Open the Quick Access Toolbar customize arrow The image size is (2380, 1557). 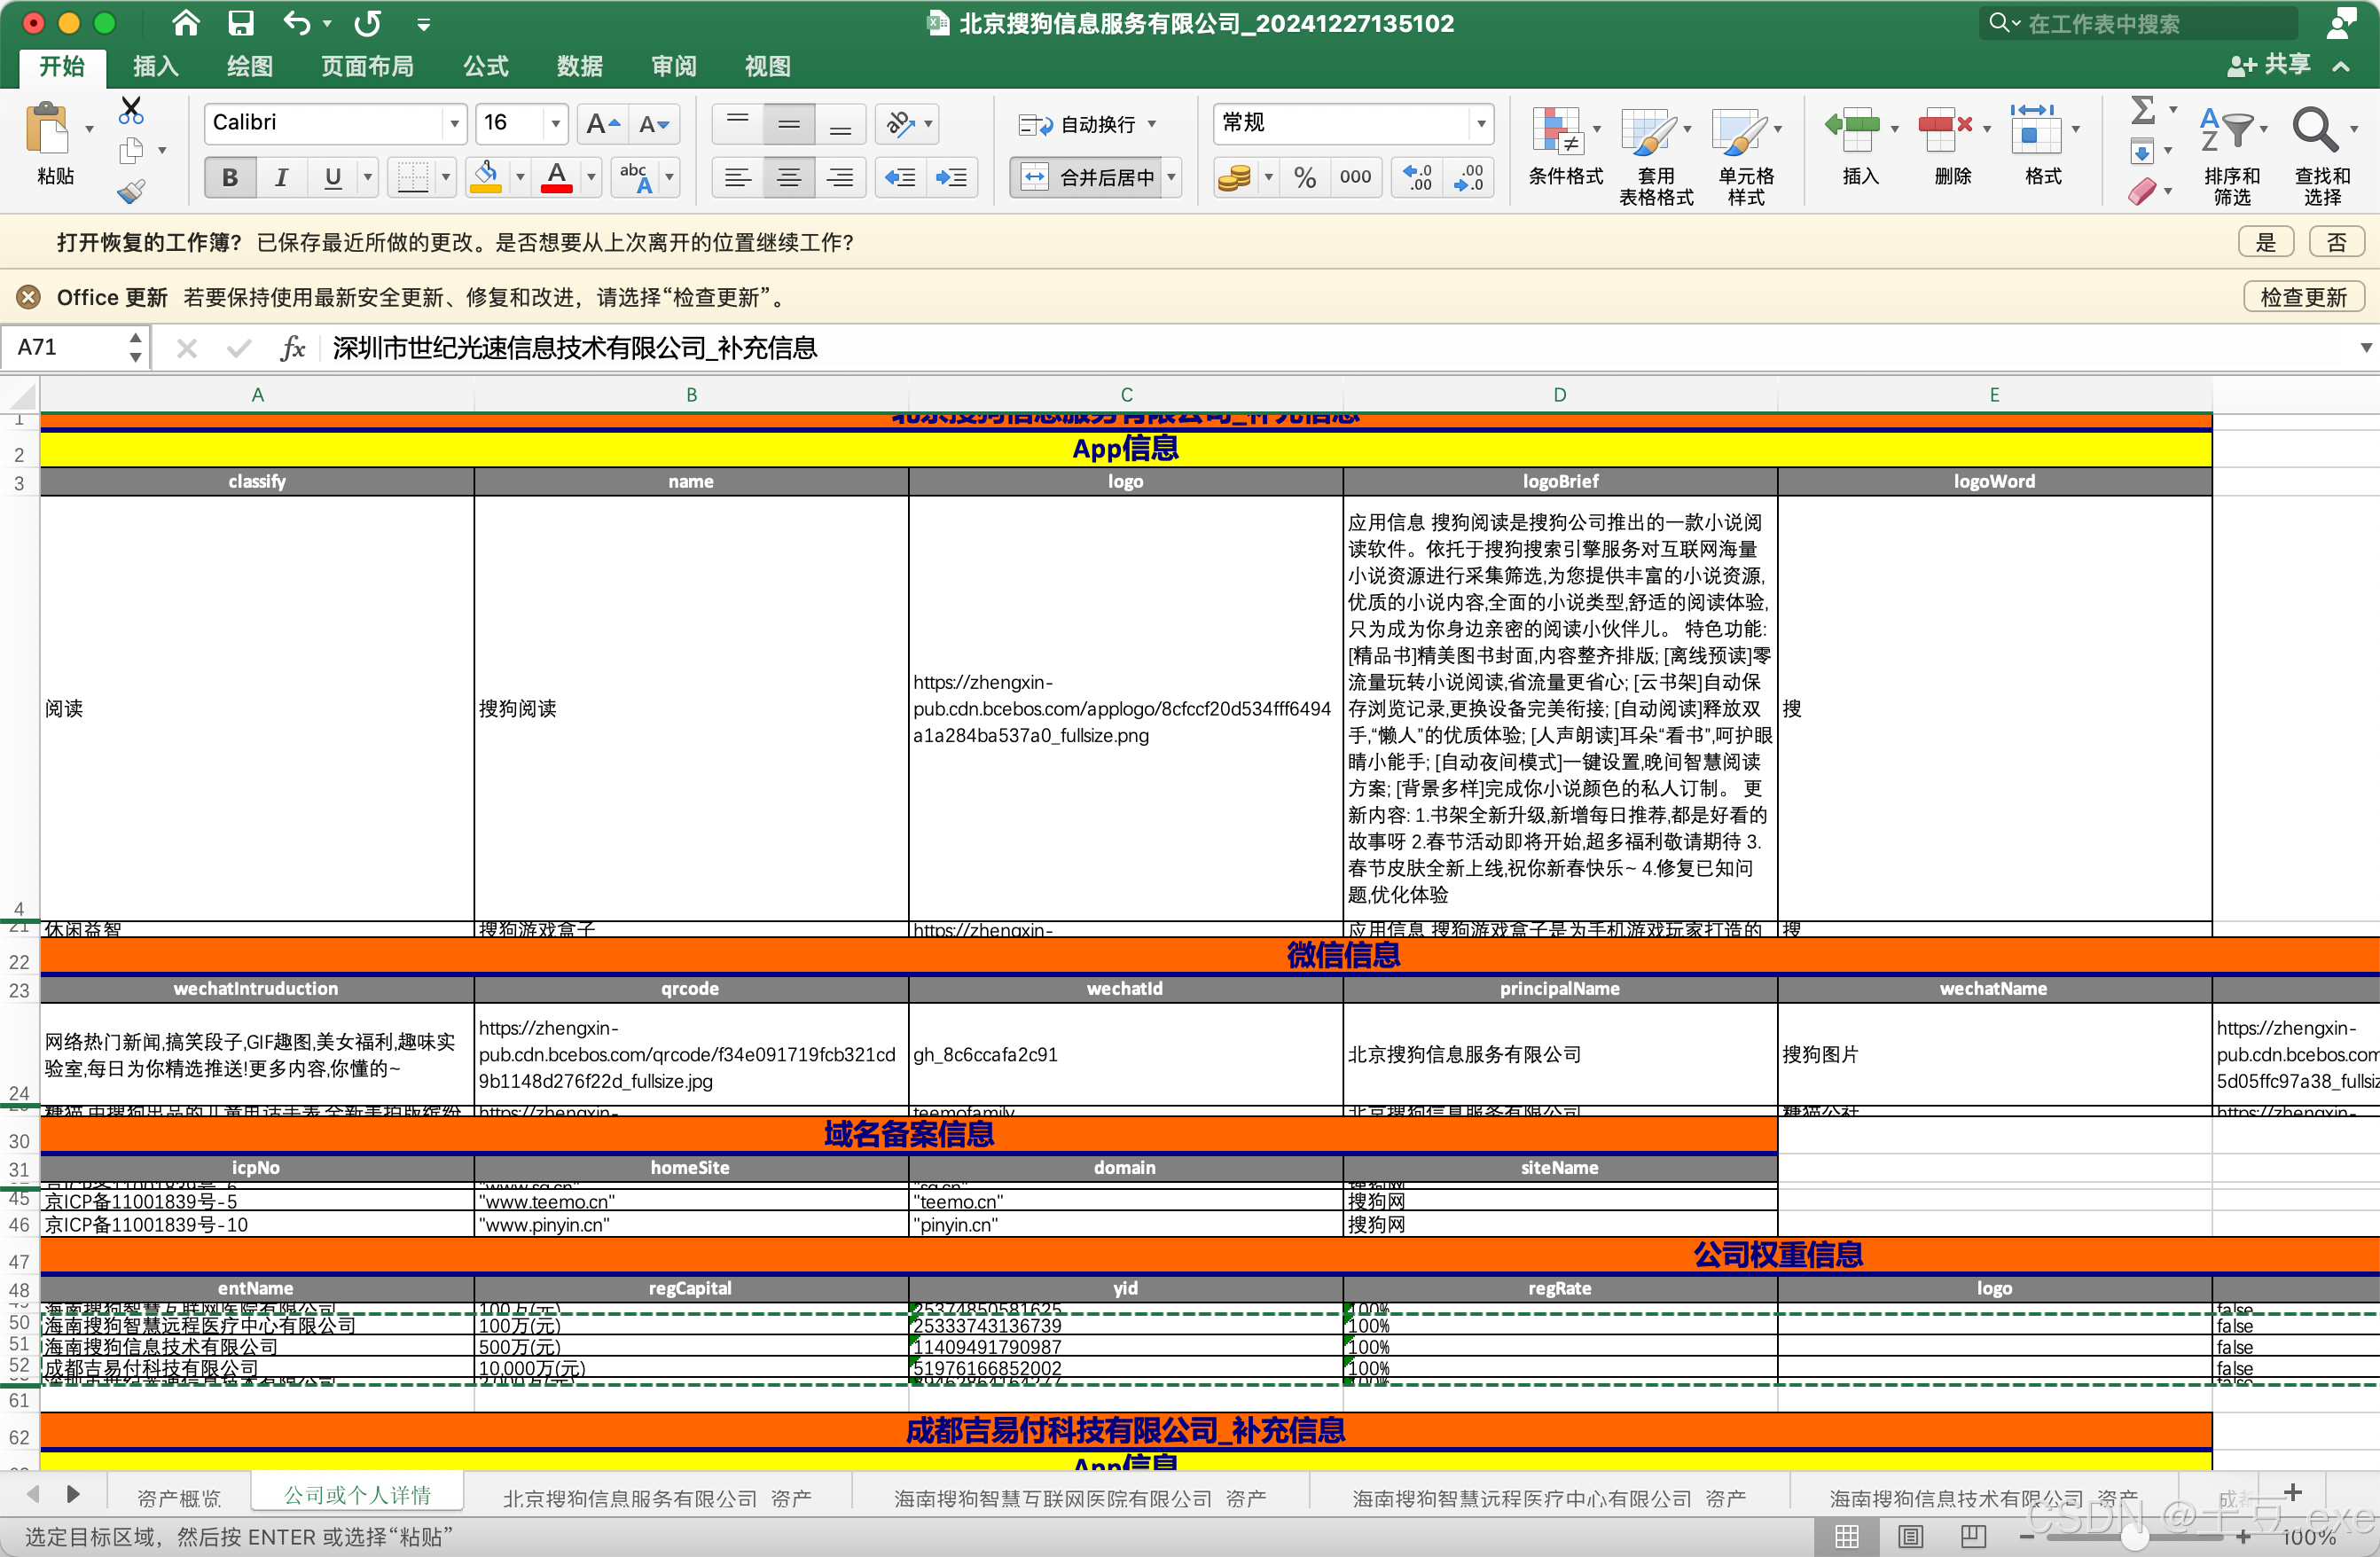(424, 24)
